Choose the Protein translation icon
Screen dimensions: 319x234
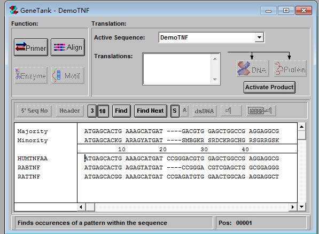click(290, 69)
